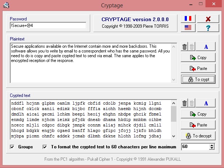This screenshot has width=224, height=168.
Task: Clear plaintext with the trash icon
Action: click(x=184, y=47)
